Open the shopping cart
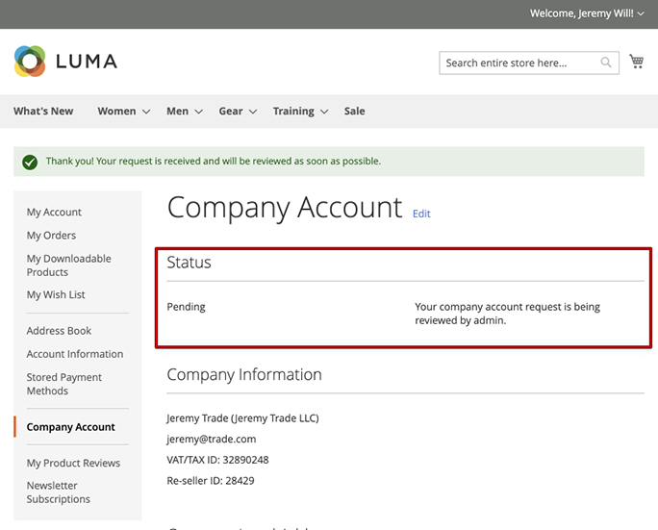The image size is (658, 530). tap(636, 62)
